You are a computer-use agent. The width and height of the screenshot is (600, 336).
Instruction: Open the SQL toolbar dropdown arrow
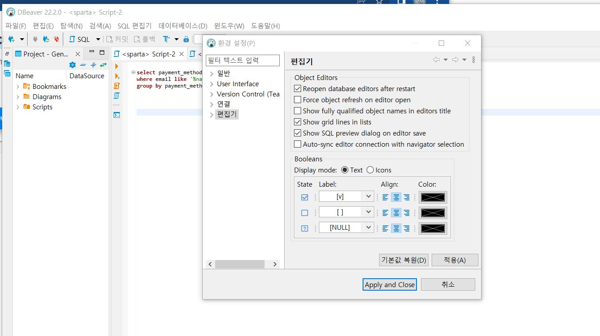pyautogui.click(x=98, y=40)
